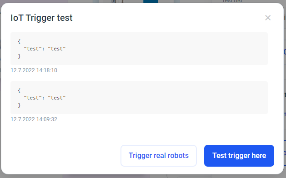The image size is (286, 178).
Task: Click the 12.7.2022 14:09:32 timestamp
Action: coord(34,119)
